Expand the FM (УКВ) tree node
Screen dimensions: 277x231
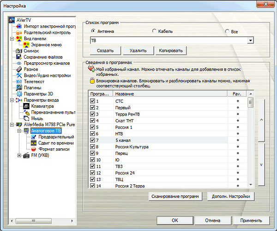(x=19, y=155)
